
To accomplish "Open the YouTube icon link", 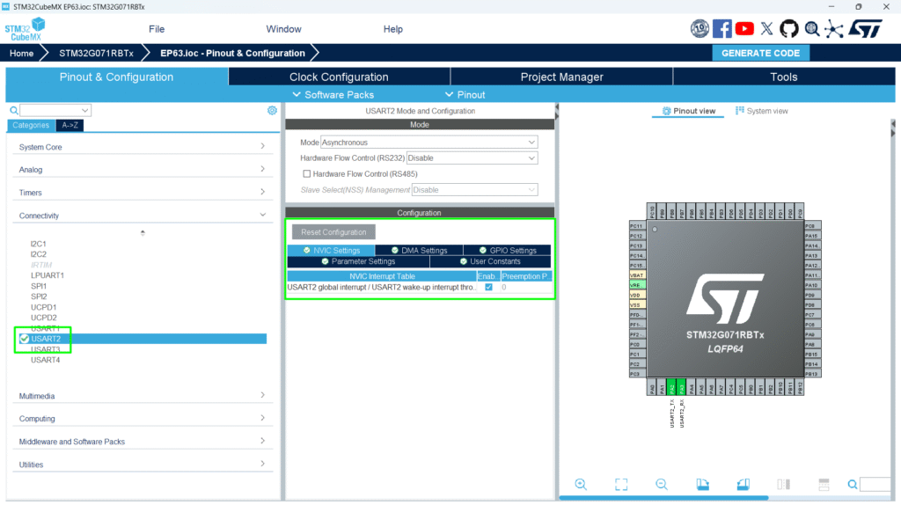I will (x=745, y=29).
